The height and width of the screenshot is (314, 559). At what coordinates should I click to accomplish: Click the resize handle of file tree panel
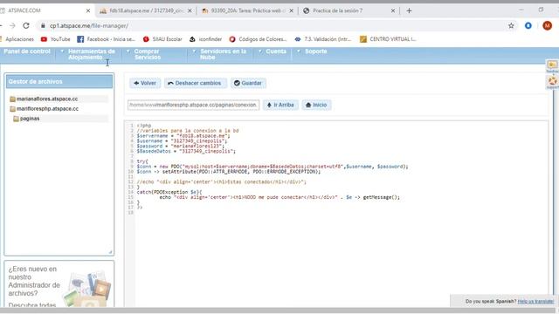pyautogui.click(x=110, y=252)
